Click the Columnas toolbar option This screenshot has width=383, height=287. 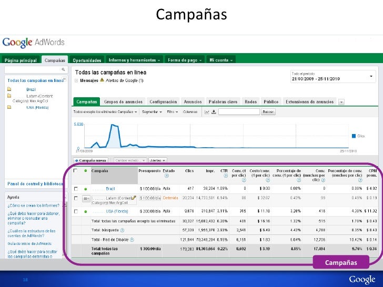[x=190, y=112]
